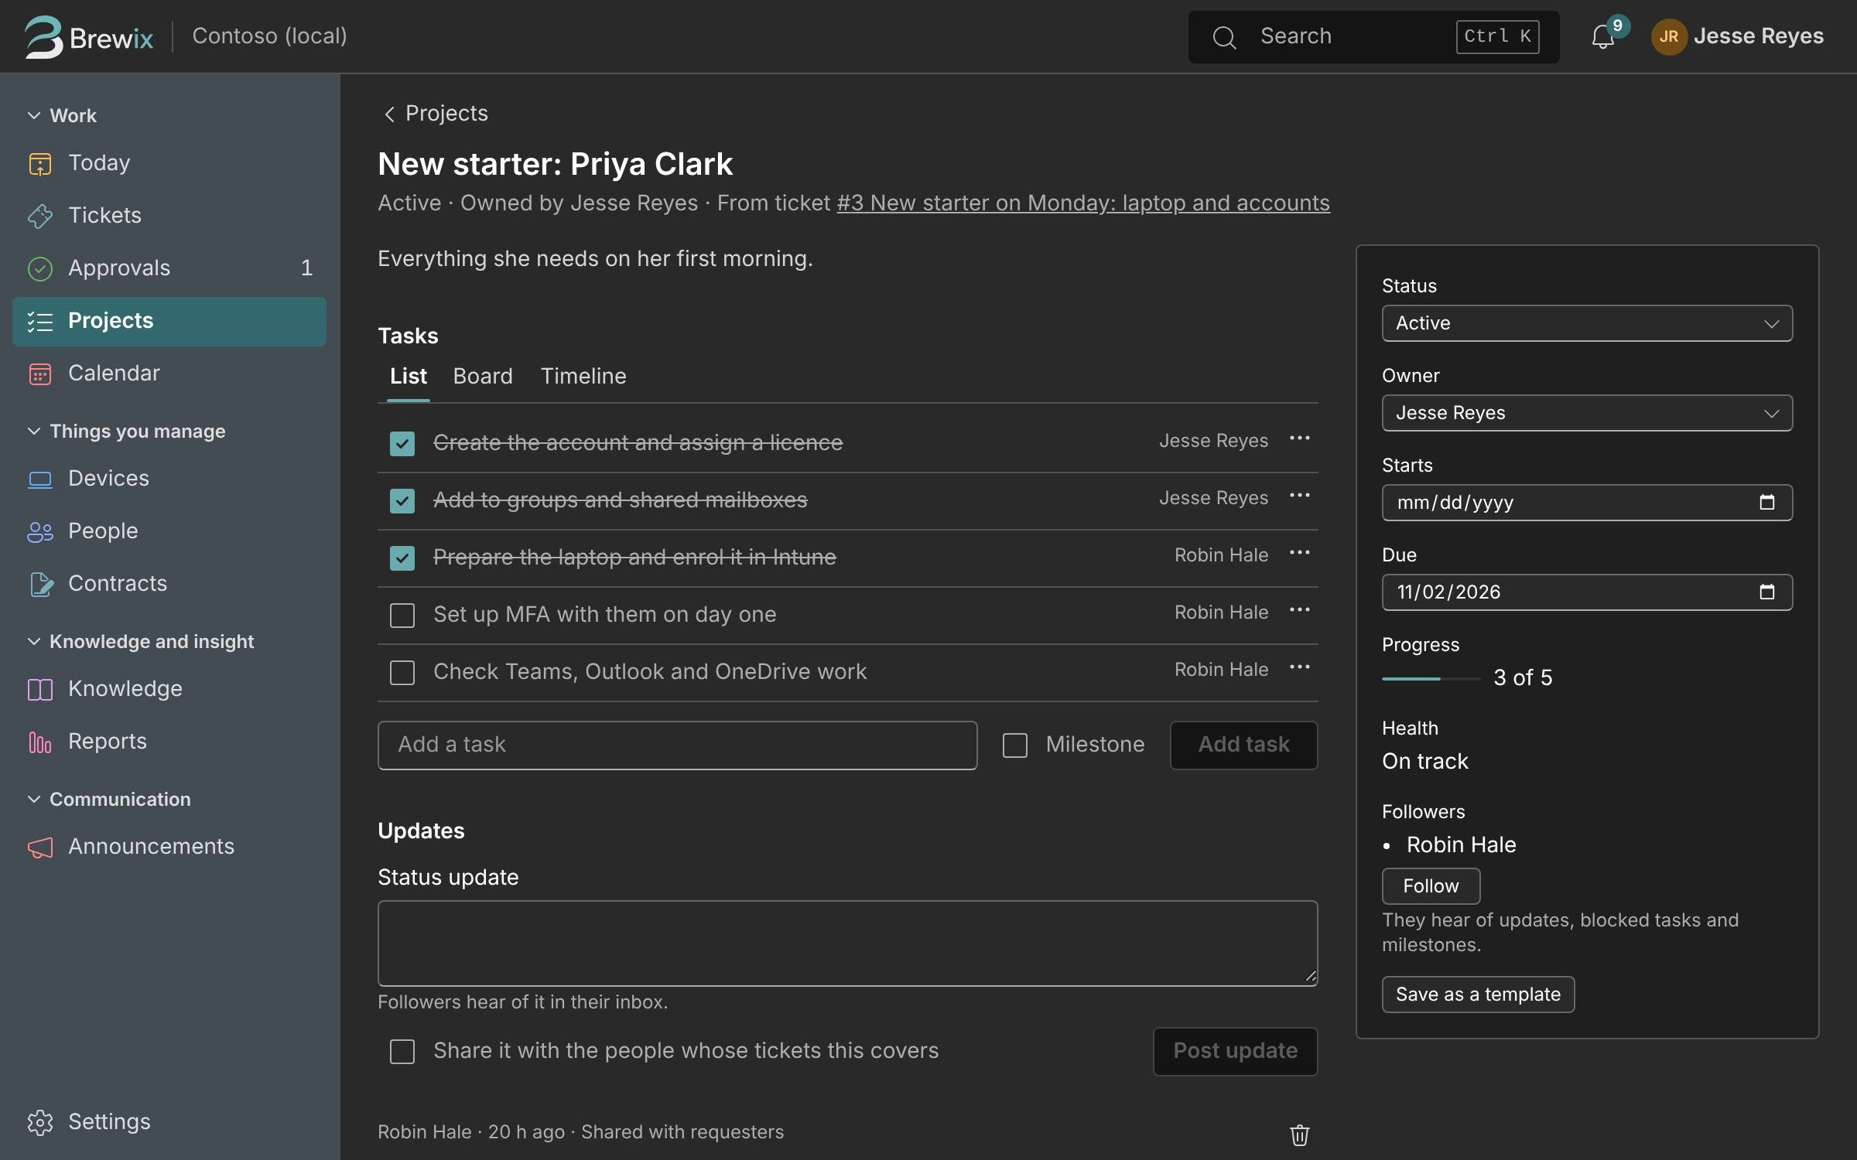Click in the 'Add a task' field
This screenshot has height=1160, width=1857.
(x=678, y=745)
